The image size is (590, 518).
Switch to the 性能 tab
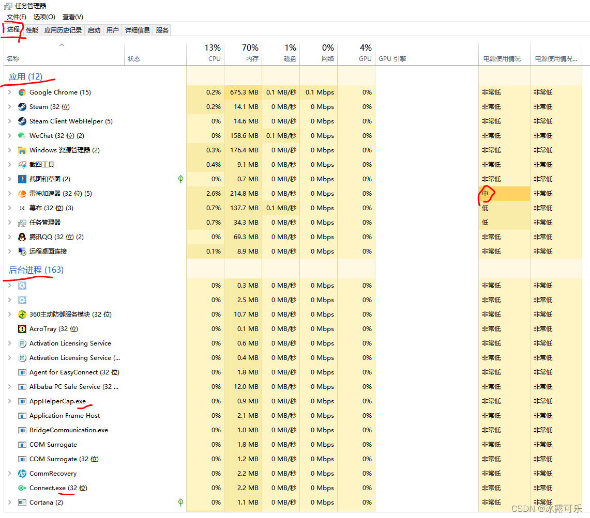point(32,30)
